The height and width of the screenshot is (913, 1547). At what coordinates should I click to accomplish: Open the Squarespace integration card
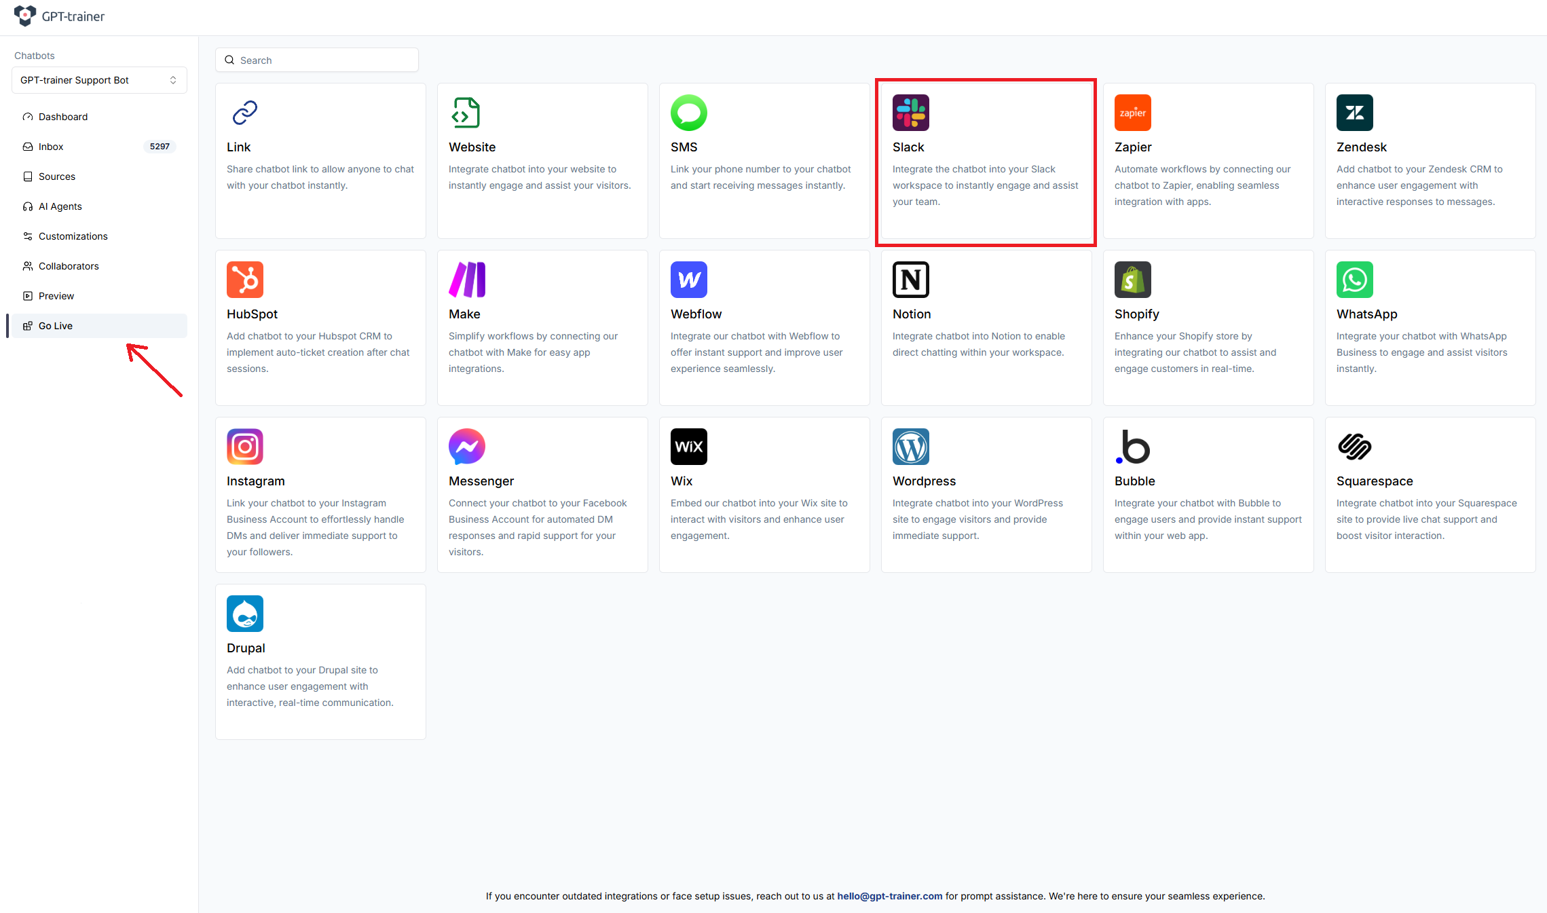point(1430,495)
